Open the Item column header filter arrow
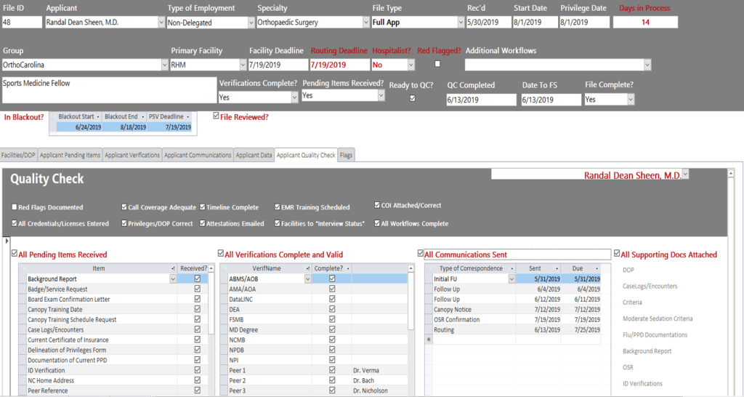This screenshot has height=397, width=744. (173, 268)
